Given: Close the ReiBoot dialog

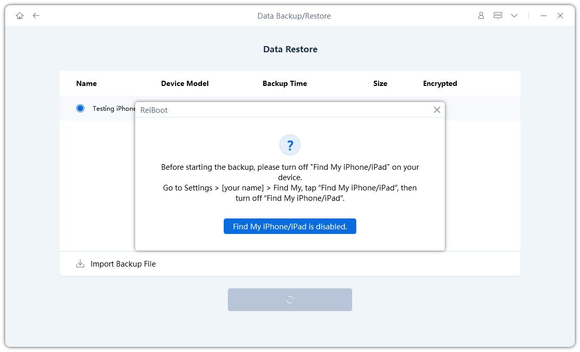Looking at the screenshot, I should pyautogui.click(x=437, y=110).
